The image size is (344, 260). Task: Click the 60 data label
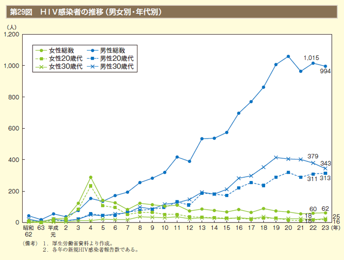pyautogui.click(x=313, y=209)
